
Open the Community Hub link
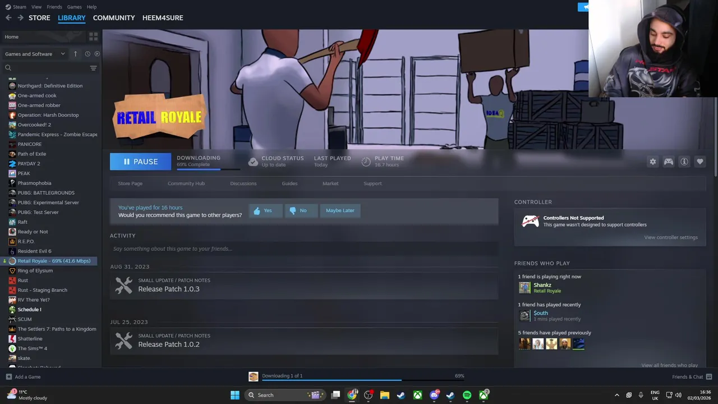point(186,183)
